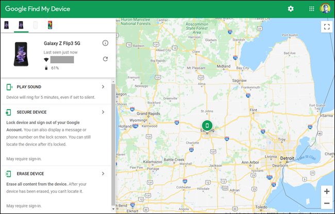Zoom in on the map
Image resolution: width=335 pixels, height=214 pixels.
coord(327,191)
